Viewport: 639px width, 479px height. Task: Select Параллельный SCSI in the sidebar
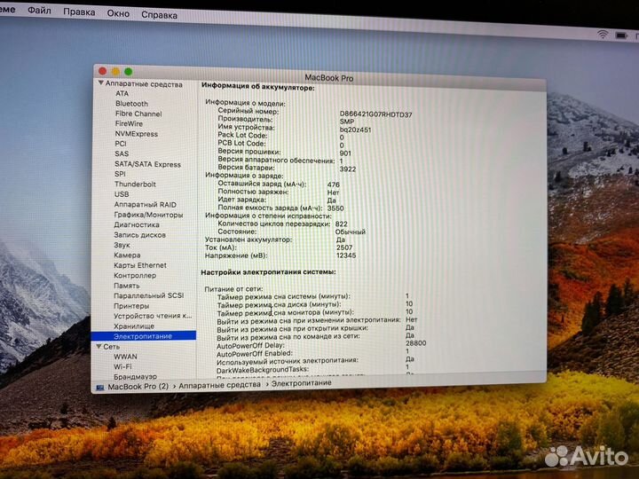click(x=149, y=295)
